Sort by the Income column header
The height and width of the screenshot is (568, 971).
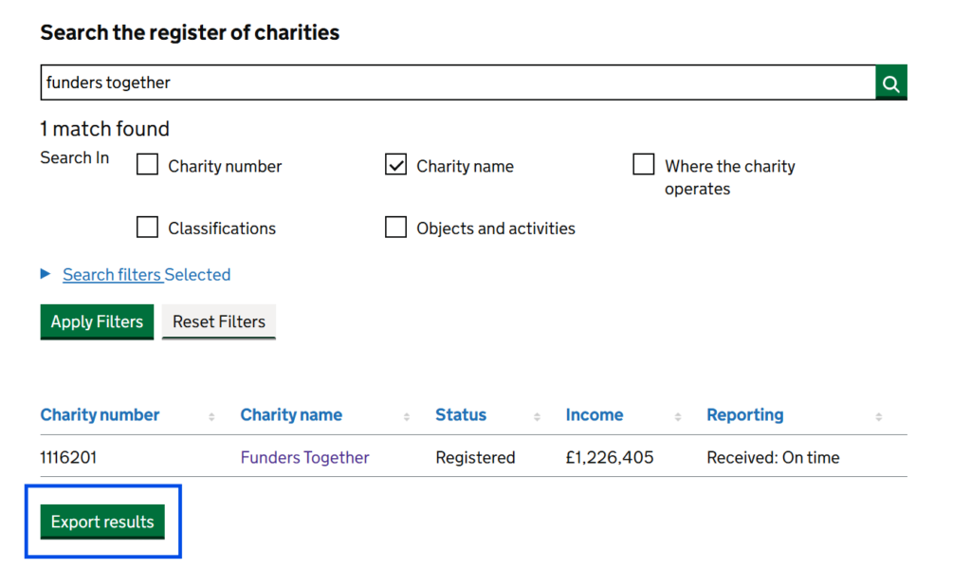595,415
